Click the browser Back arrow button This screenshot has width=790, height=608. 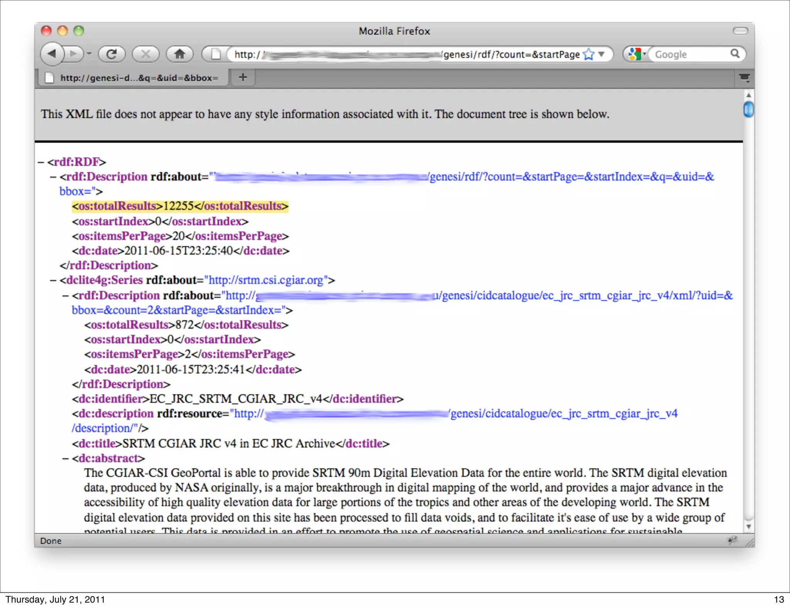[x=52, y=54]
